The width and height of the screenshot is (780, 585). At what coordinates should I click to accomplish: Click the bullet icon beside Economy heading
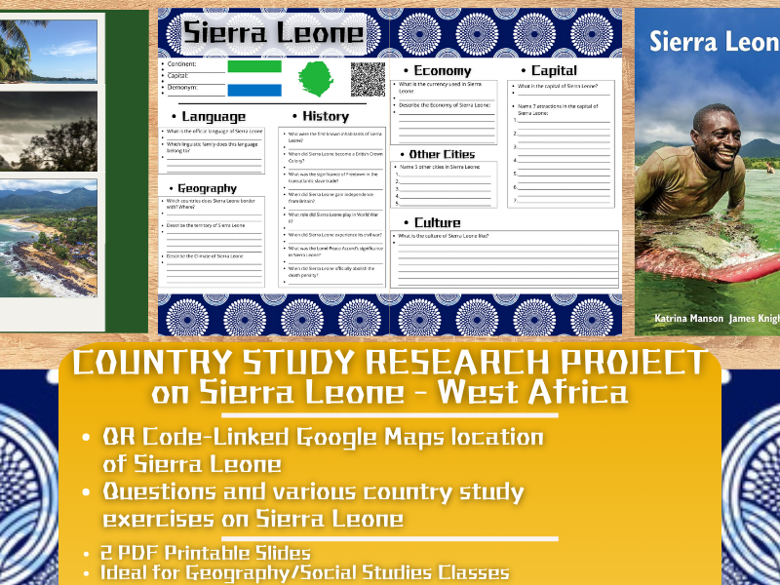(407, 71)
